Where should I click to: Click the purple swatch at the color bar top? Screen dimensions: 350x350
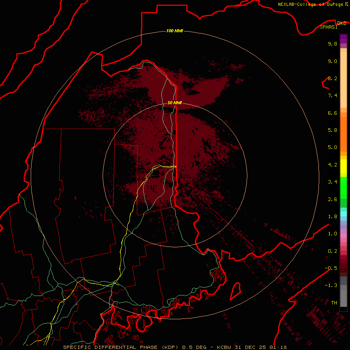tap(343, 39)
